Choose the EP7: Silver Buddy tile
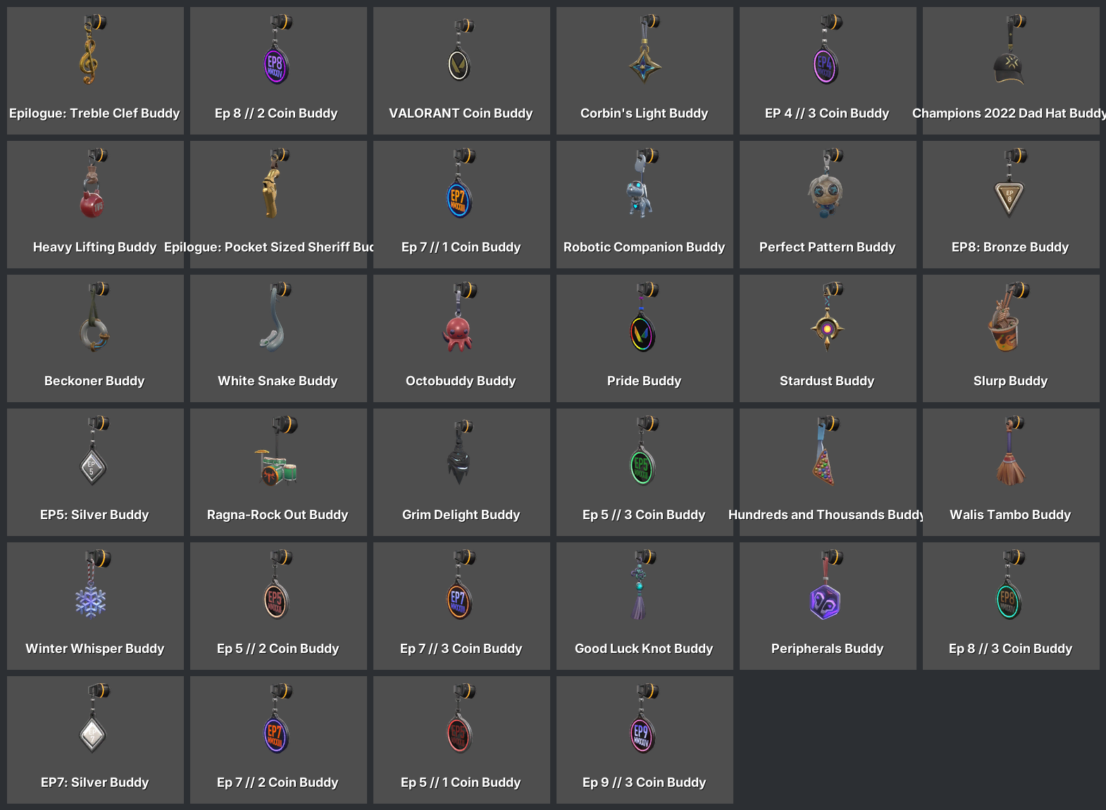Viewport: 1106px width, 810px height. tap(95, 740)
